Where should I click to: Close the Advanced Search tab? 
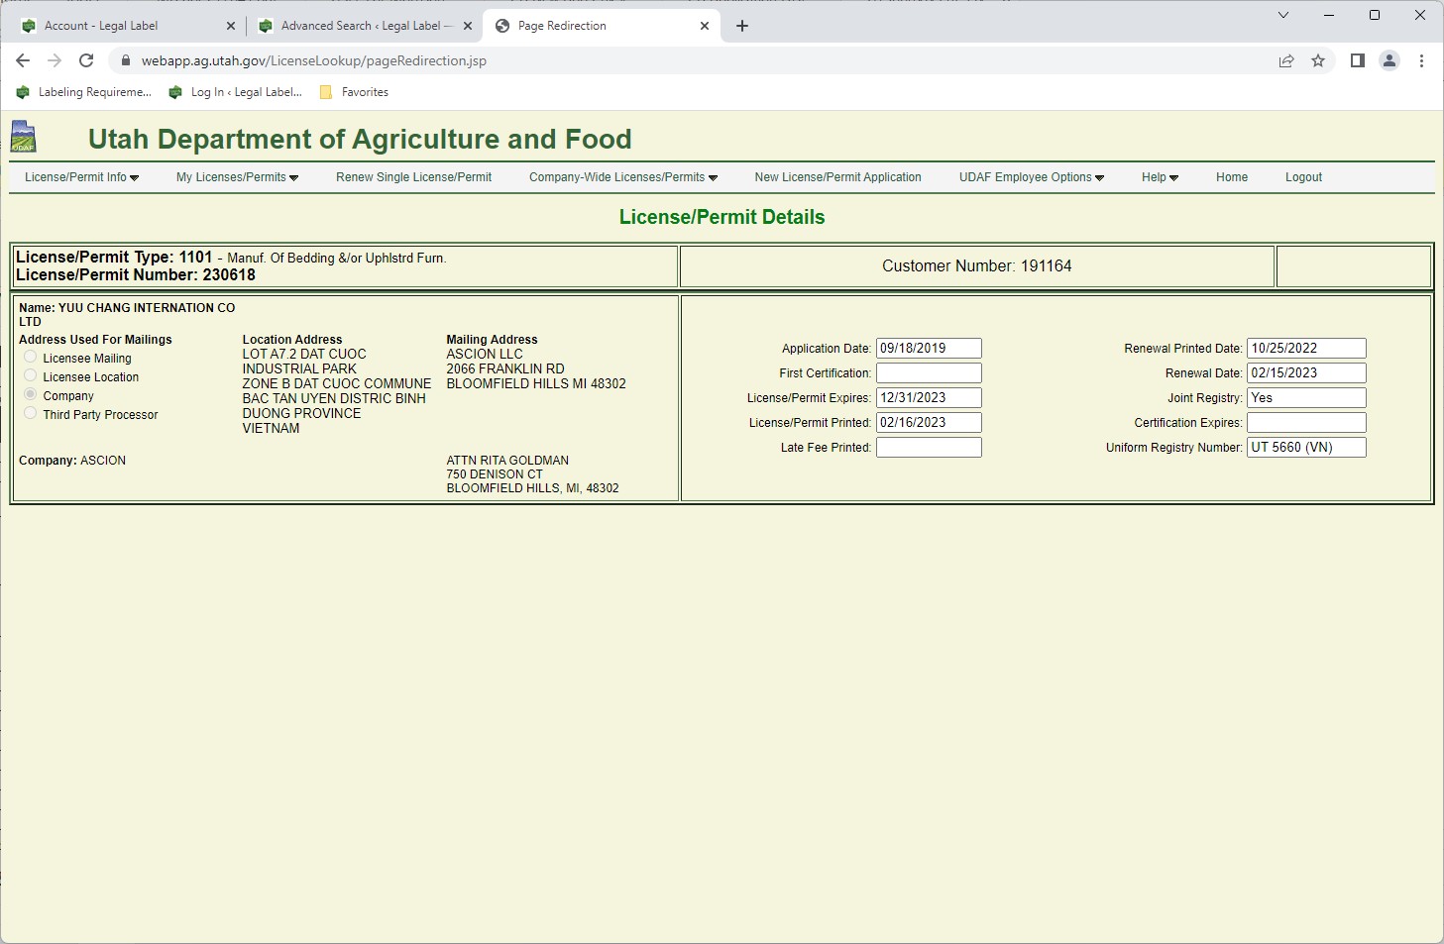click(468, 26)
